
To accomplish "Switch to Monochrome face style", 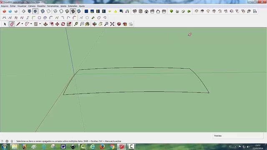I will pyautogui.click(x=79, y=11).
